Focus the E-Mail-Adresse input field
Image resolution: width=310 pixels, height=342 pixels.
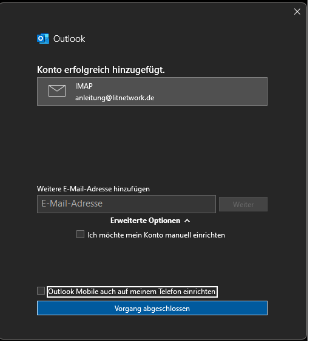point(126,204)
